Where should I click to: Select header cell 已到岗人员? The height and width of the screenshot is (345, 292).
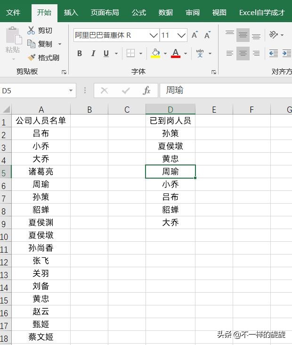click(x=170, y=121)
